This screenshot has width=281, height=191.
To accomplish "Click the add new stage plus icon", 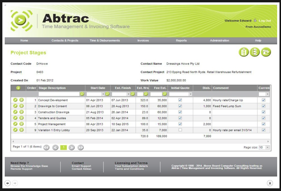I will [18, 88].
